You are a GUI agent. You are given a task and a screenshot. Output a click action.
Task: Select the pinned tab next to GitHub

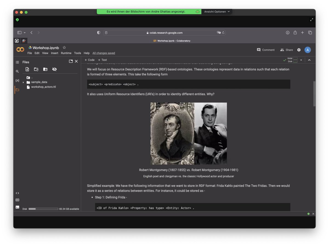(x=24, y=41)
